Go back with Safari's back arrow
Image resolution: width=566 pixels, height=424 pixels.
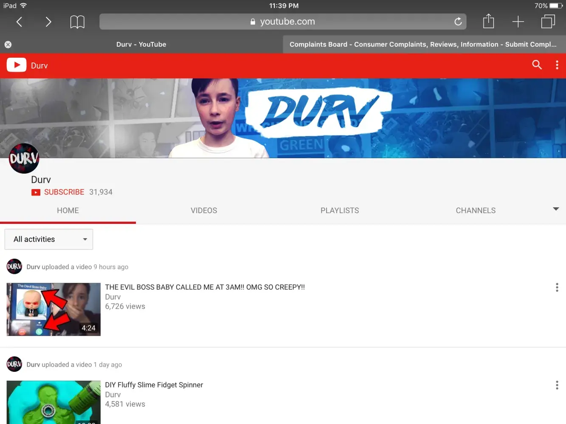point(19,22)
